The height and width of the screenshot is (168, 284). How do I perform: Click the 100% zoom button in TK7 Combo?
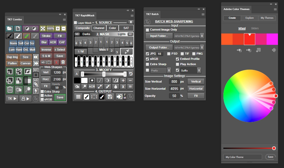tap(50, 28)
